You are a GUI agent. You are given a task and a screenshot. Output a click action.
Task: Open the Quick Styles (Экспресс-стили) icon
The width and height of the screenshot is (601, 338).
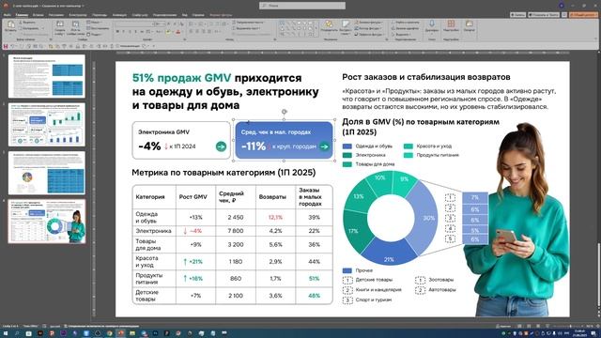click(x=346, y=24)
